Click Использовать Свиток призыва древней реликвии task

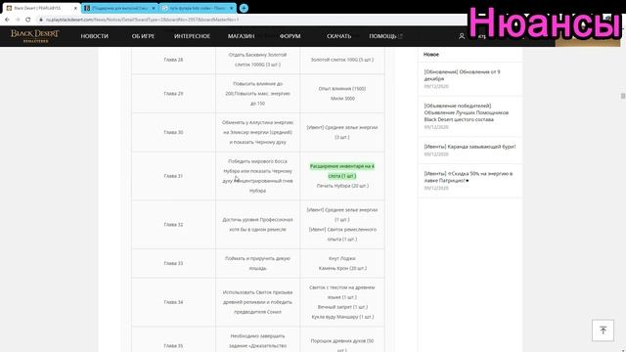[x=257, y=302]
